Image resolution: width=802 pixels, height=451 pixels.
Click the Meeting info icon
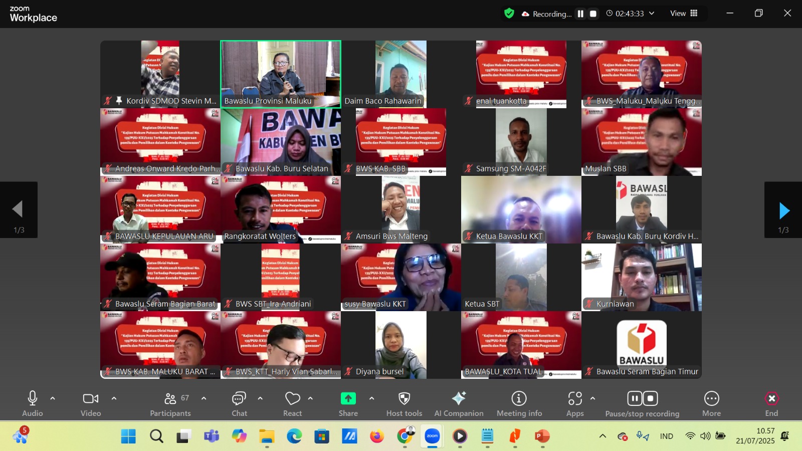coord(519,399)
